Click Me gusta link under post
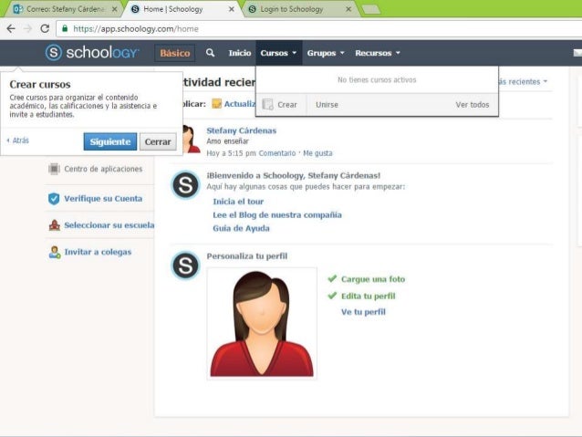Screen dimensions: 582x437 point(317,153)
